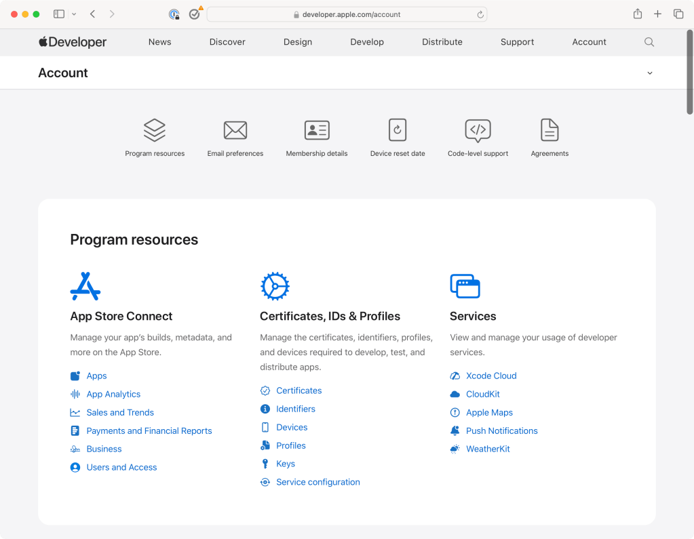Open Email preferences envelope icon

click(x=235, y=129)
